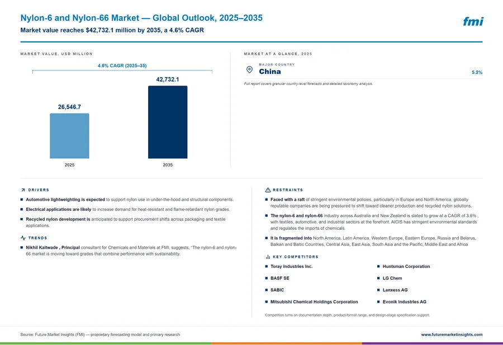Click the Key Competitors bar chart icon
The width and height of the screenshot is (503, 345).
point(268,257)
